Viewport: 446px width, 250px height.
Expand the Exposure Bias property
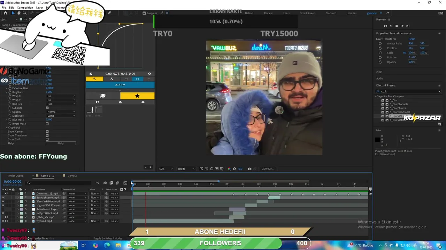coord(6,88)
